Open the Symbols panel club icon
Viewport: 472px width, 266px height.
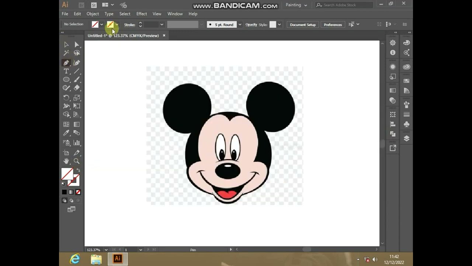(x=406, y=125)
